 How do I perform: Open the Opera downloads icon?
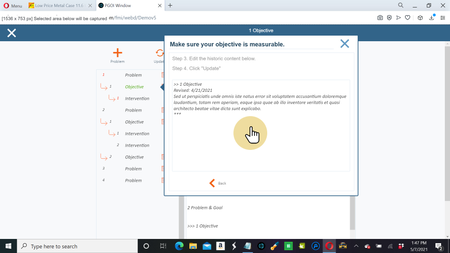432,18
